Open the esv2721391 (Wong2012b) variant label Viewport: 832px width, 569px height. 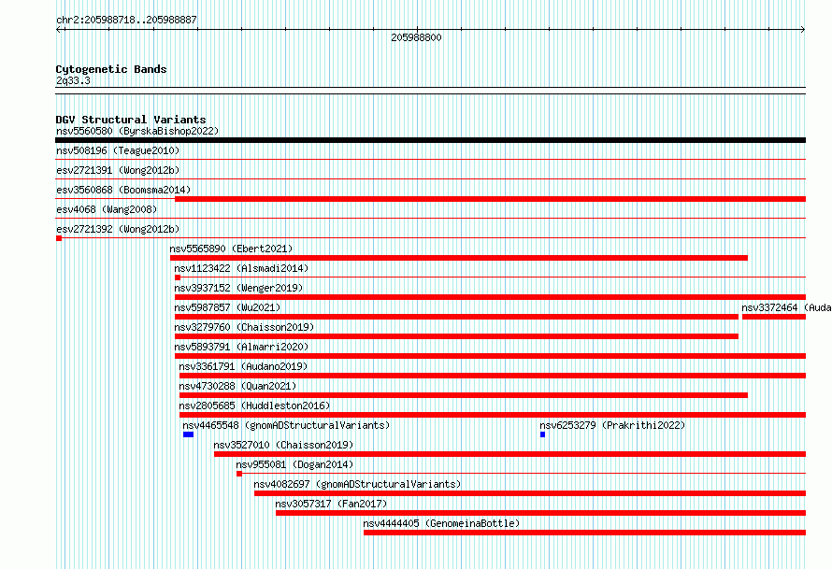tap(118, 170)
